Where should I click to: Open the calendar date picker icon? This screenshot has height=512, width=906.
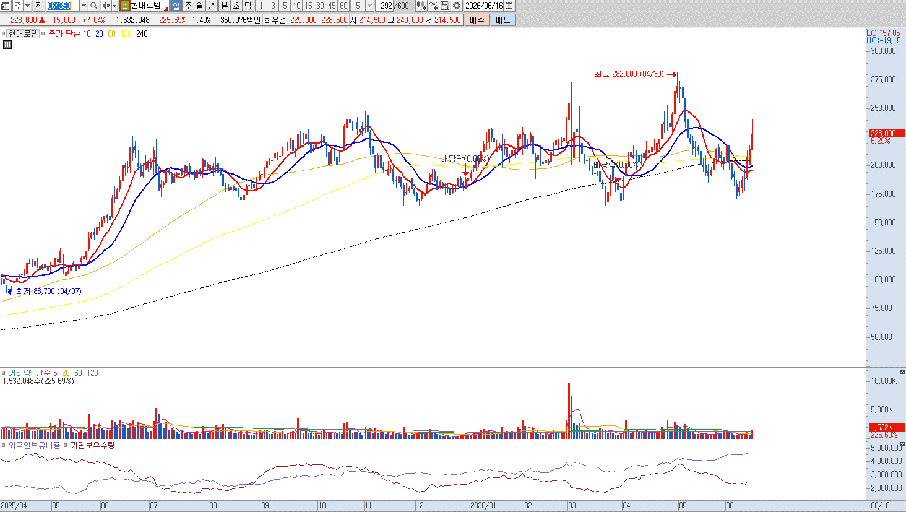tap(509, 6)
